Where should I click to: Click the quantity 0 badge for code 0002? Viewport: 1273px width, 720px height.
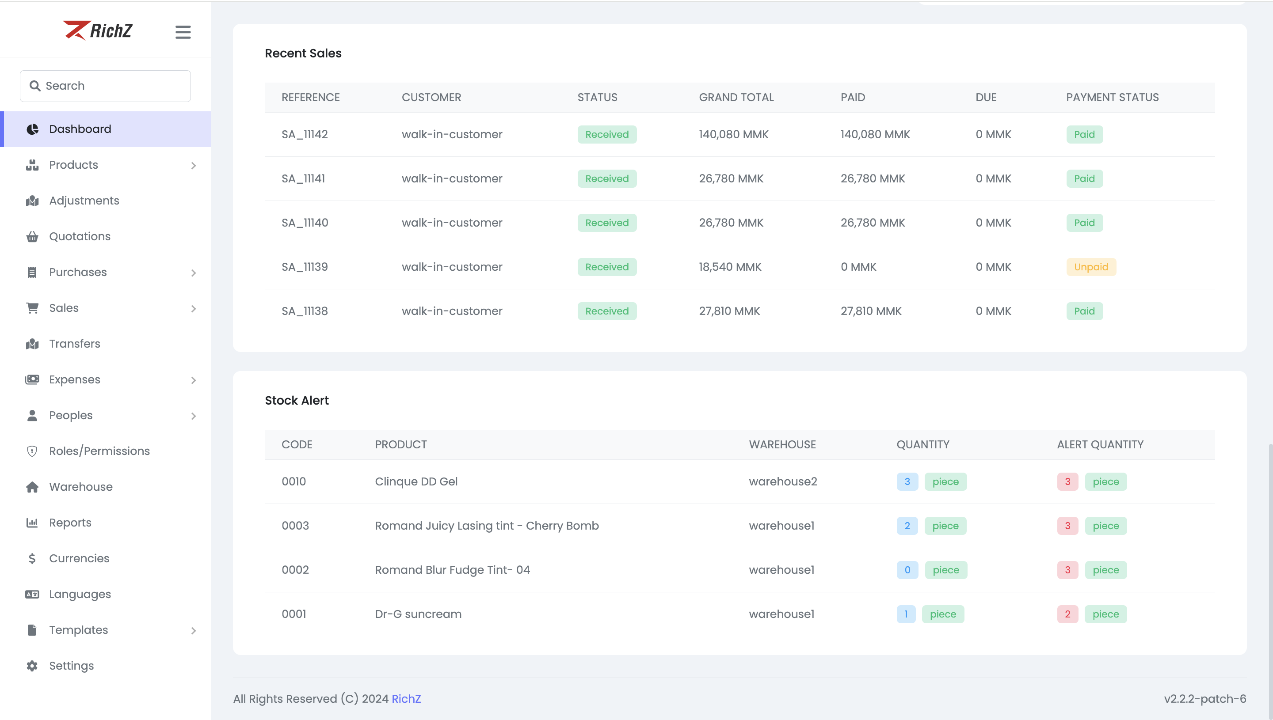907,570
